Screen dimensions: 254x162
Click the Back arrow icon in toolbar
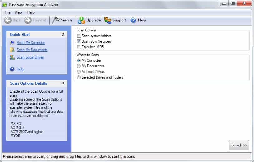pos(8,20)
